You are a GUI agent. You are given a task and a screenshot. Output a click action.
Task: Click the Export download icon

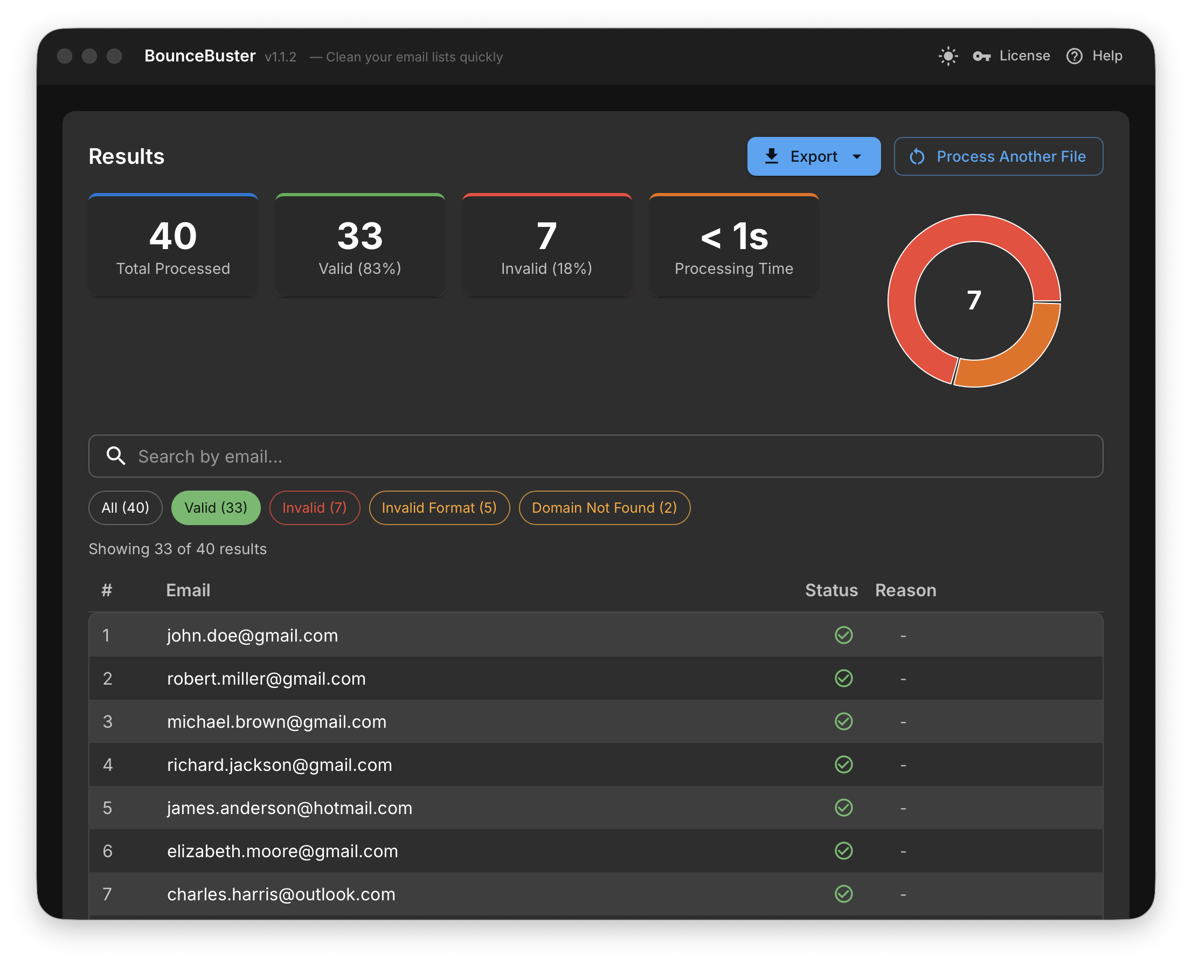click(x=772, y=156)
